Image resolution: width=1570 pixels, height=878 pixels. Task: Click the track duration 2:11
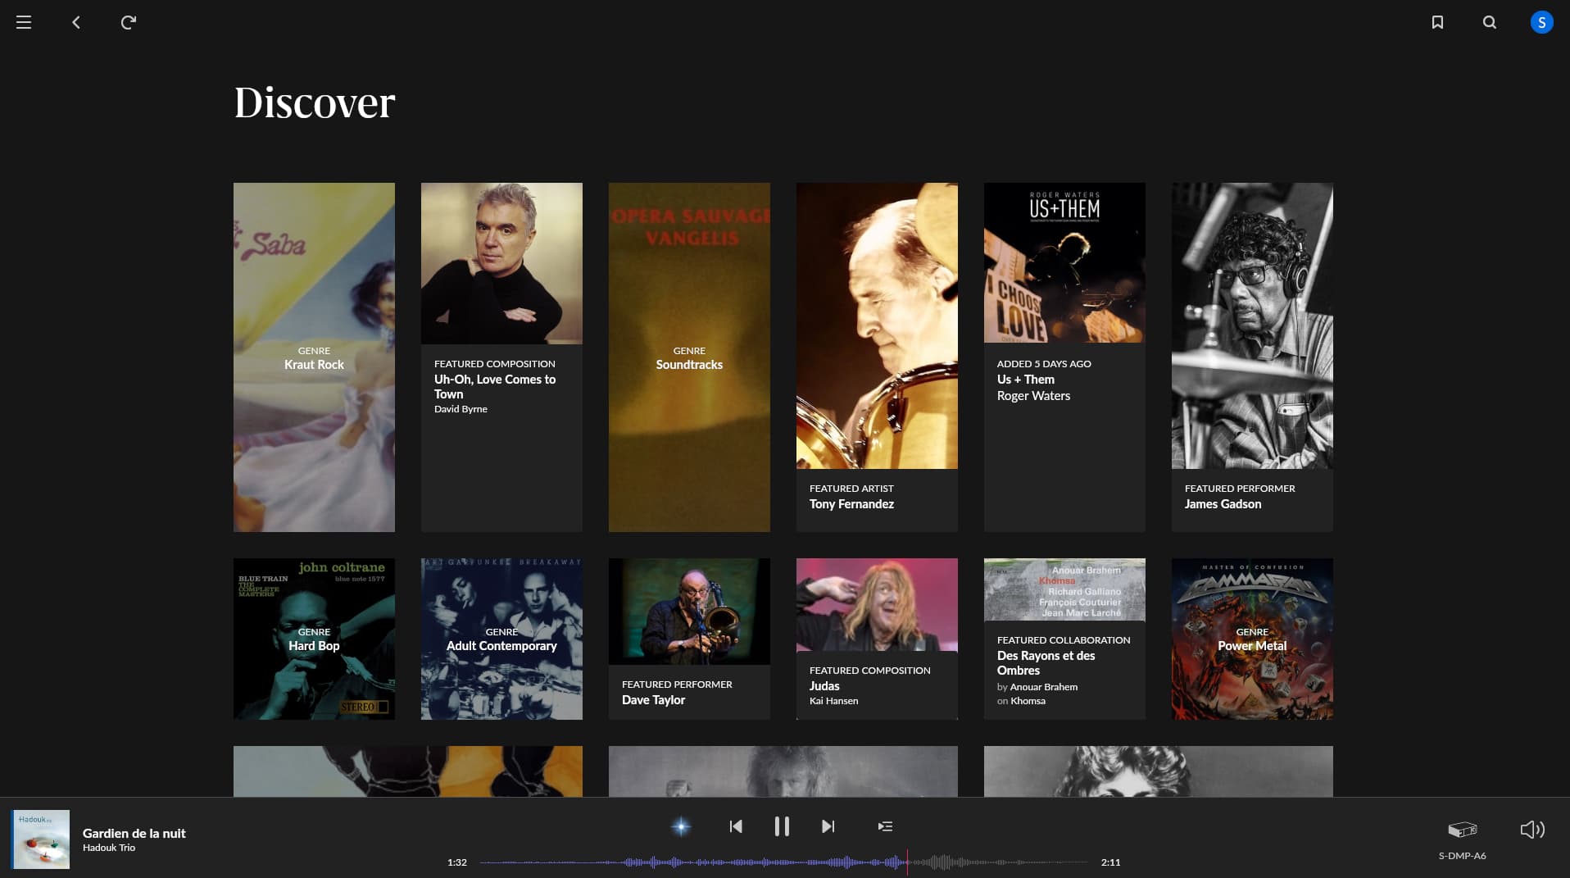pyautogui.click(x=1110, y=862)
